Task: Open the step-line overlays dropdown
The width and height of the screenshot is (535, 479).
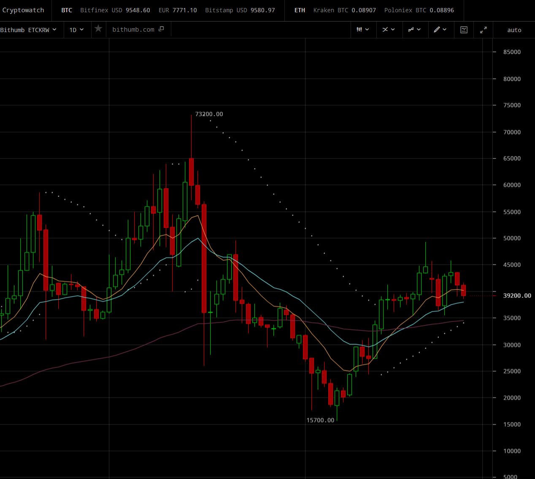Action: click(x=414, y=30)
